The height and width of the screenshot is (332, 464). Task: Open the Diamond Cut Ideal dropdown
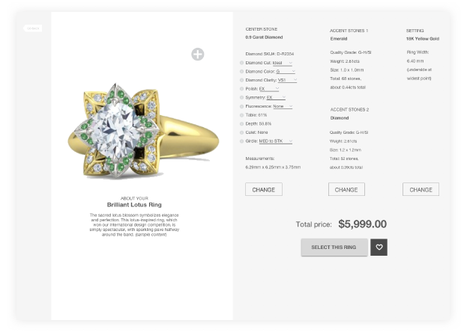point(283,63)
